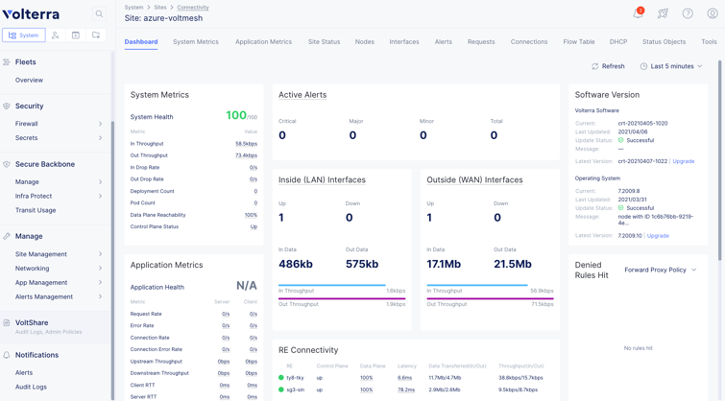Expand the Alerts Management chevron
Viewport: 725px width, 401px height.
pyautogui.click(x=100, y=296)
